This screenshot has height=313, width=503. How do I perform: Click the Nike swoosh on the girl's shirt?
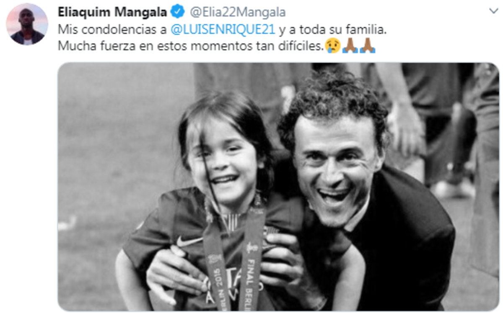click(x=186, y=242)
